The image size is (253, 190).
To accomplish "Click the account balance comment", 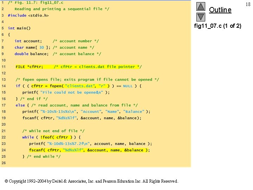I will (77, 54).
